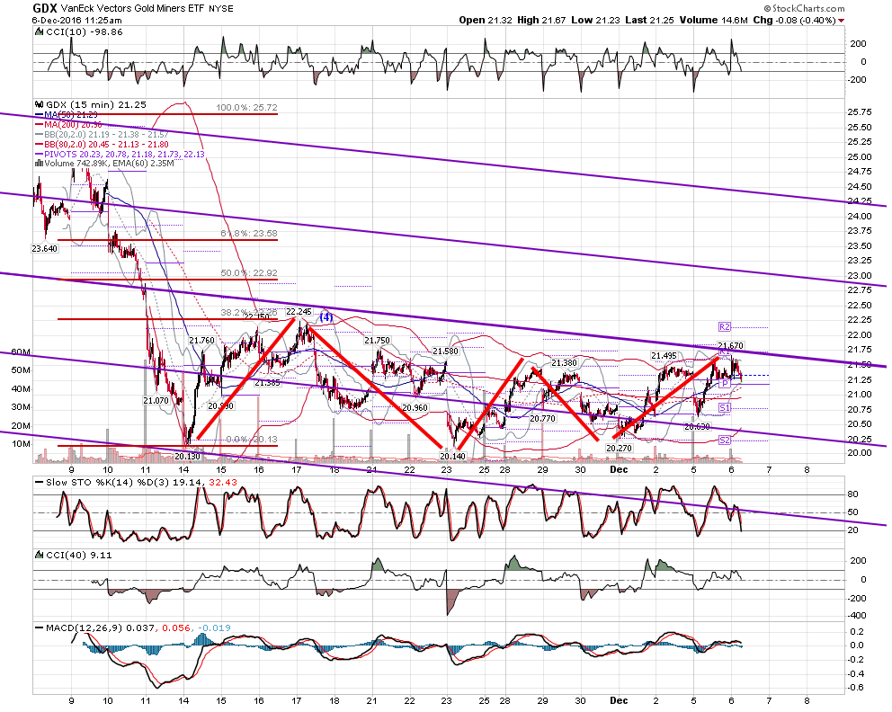Viewport: 892px width, 712px height.
Task: Click the P pivot point marker
Action: (x=725, y=384)
